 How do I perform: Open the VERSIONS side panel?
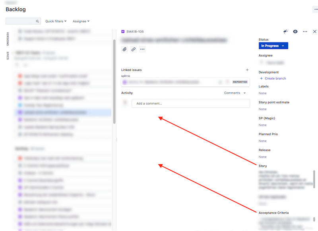(8, 39)
